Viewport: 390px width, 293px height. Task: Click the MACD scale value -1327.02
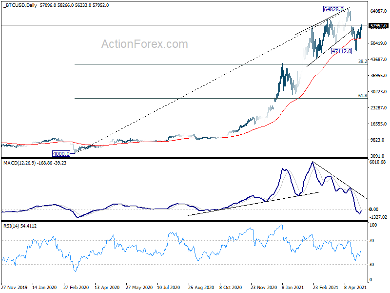[x=377, y=217]
